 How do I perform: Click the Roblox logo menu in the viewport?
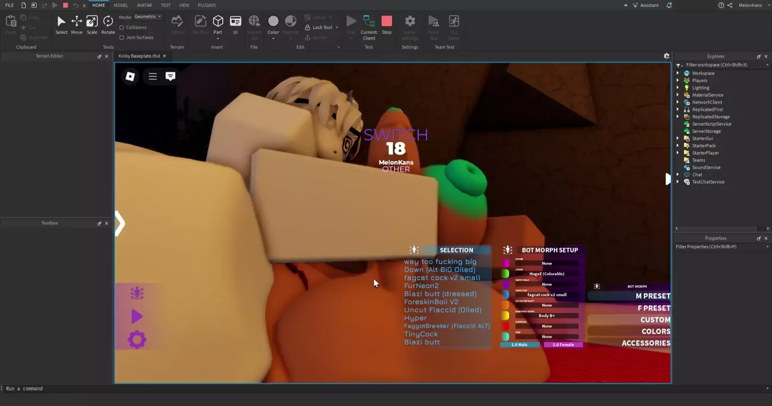(x=130, y=76)
